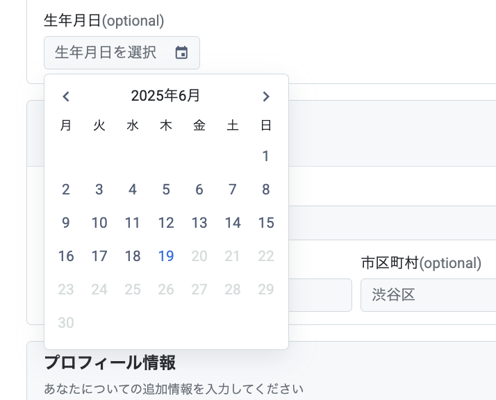Select June 4 in the calendar

133,189
